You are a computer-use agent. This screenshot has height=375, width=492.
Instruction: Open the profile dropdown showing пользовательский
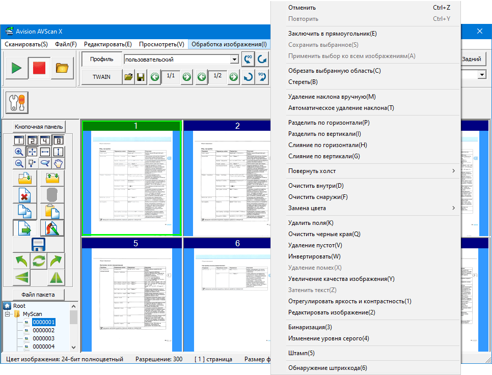pos(181,59)
